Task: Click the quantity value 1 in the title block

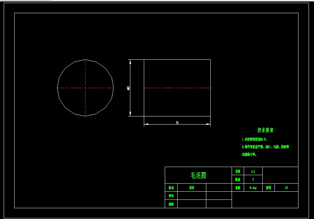Action: point(253,180)
